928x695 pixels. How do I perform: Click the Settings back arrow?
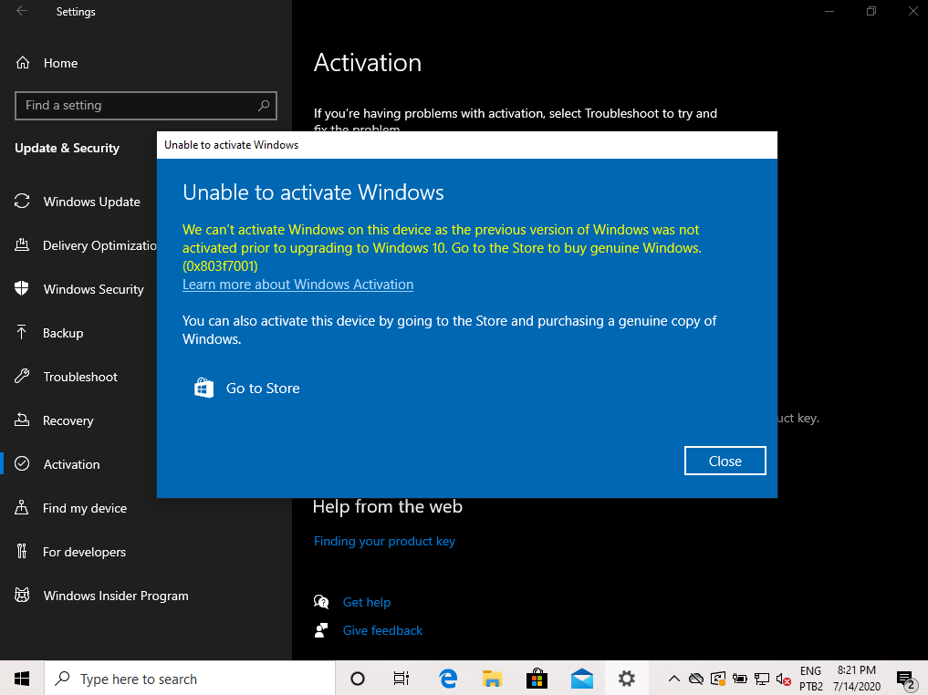click(x=22, y=11)
